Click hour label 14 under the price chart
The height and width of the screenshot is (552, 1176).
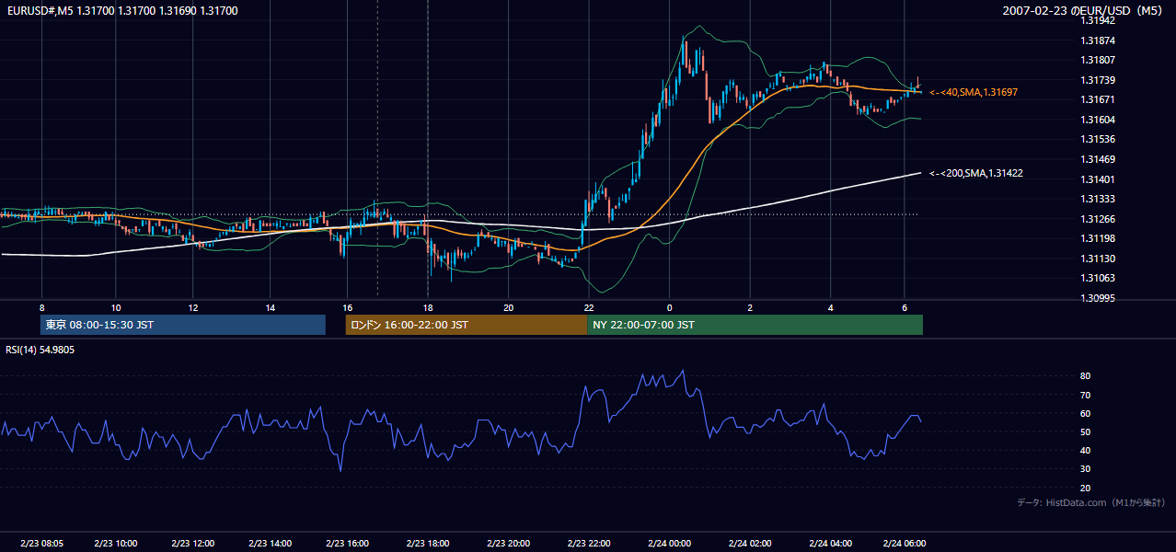[271, 307]
